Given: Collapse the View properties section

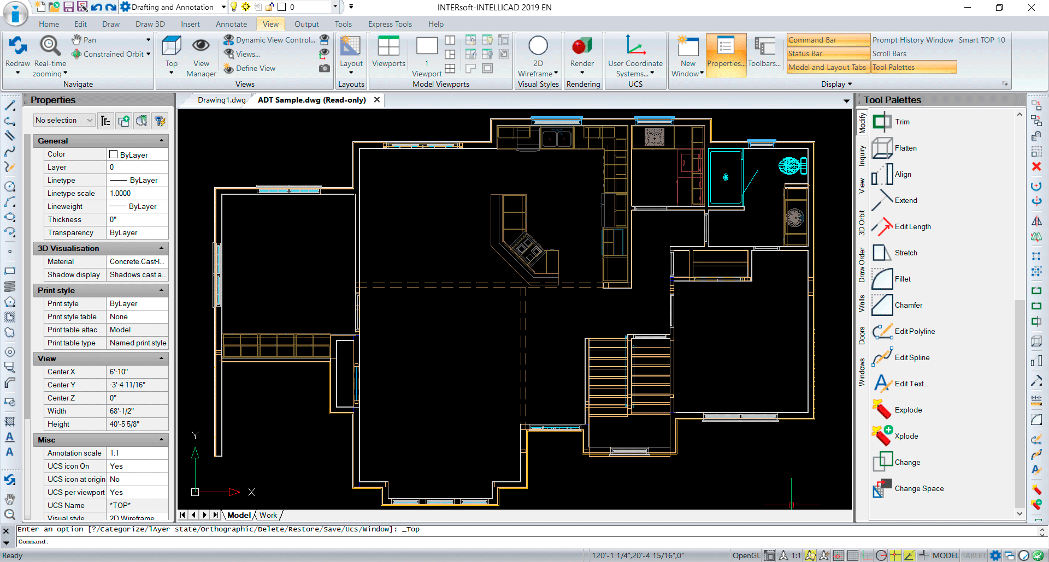Looking at the screenshot, I should [161, 358].
